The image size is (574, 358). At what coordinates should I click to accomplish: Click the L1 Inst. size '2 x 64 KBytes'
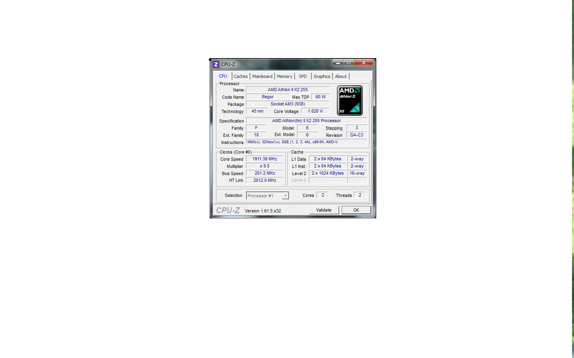328,166
